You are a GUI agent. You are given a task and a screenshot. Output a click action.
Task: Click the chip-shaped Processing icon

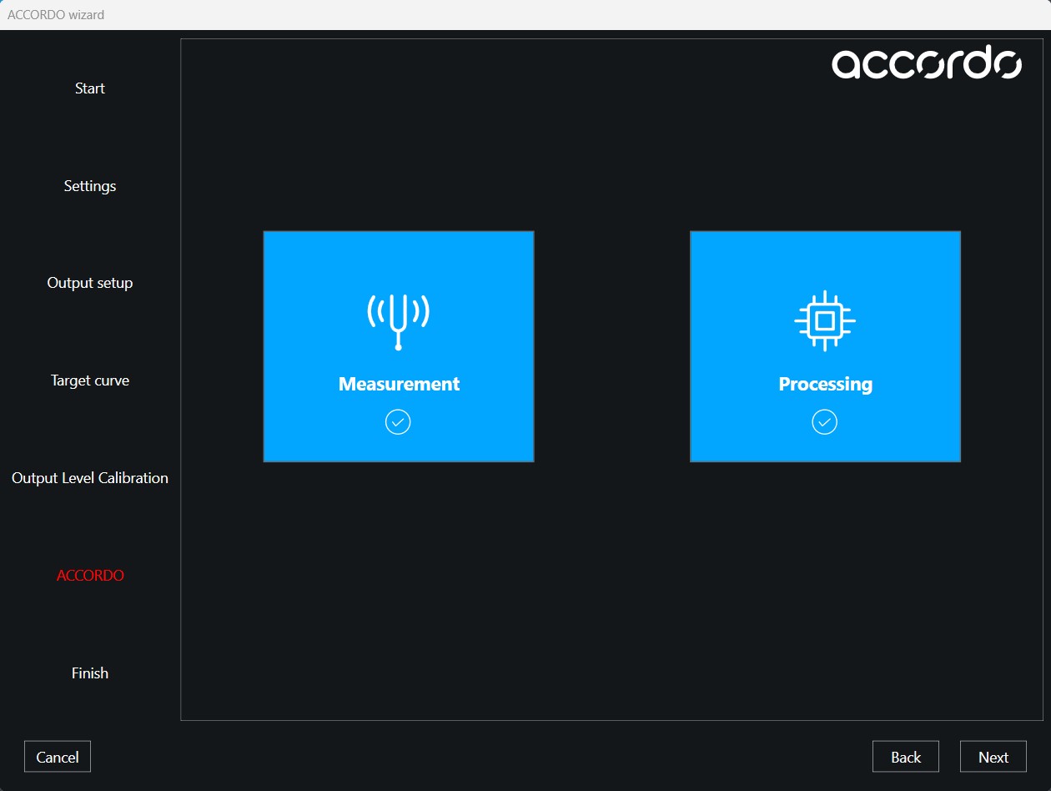pyautogui.click(x=825, y=320)
